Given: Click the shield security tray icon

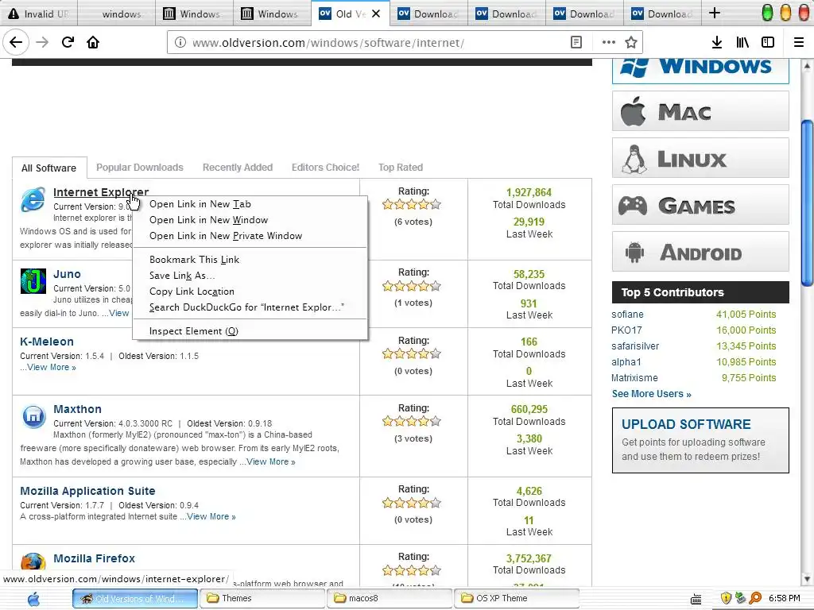Looking at the screenshot, I should coord(727,598).
